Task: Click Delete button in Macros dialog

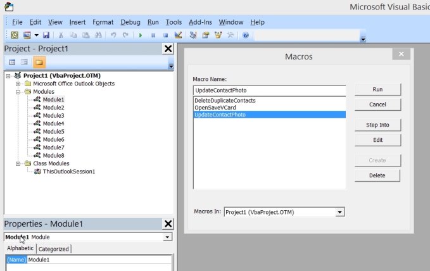Action: point(377,175)
